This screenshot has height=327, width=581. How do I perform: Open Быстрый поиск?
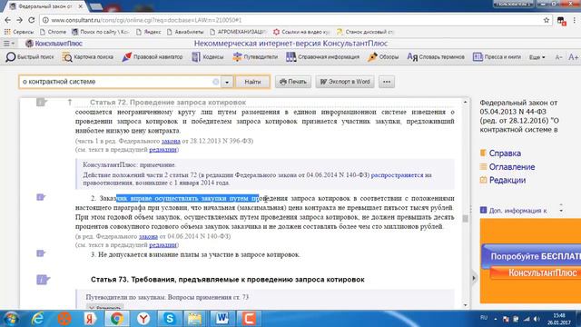pyautogui.click(x=30, y=57)
